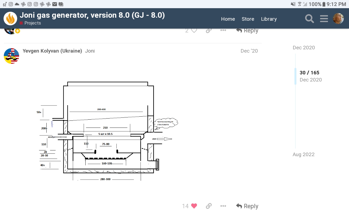The image size is (349, 218).
Task: Unlike the post with 14 likes
Action: point(194,206)
